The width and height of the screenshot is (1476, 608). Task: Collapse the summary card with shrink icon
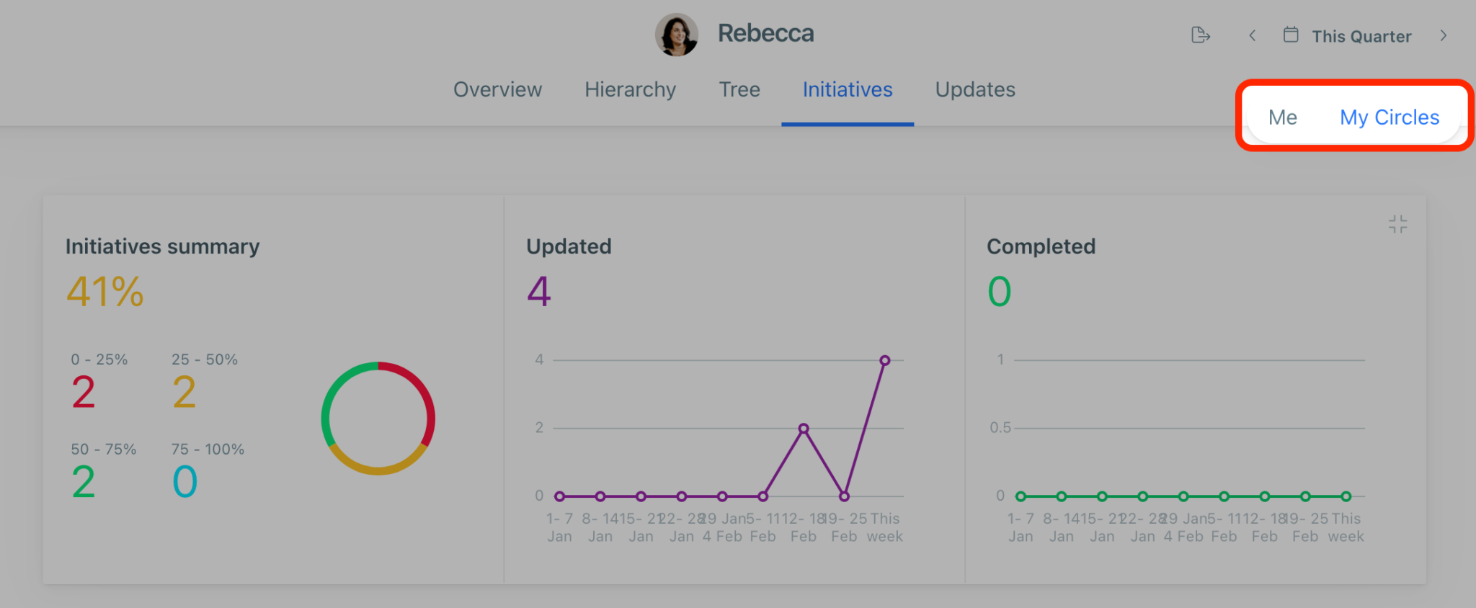pyautogui.click(x=1397, y=224)
